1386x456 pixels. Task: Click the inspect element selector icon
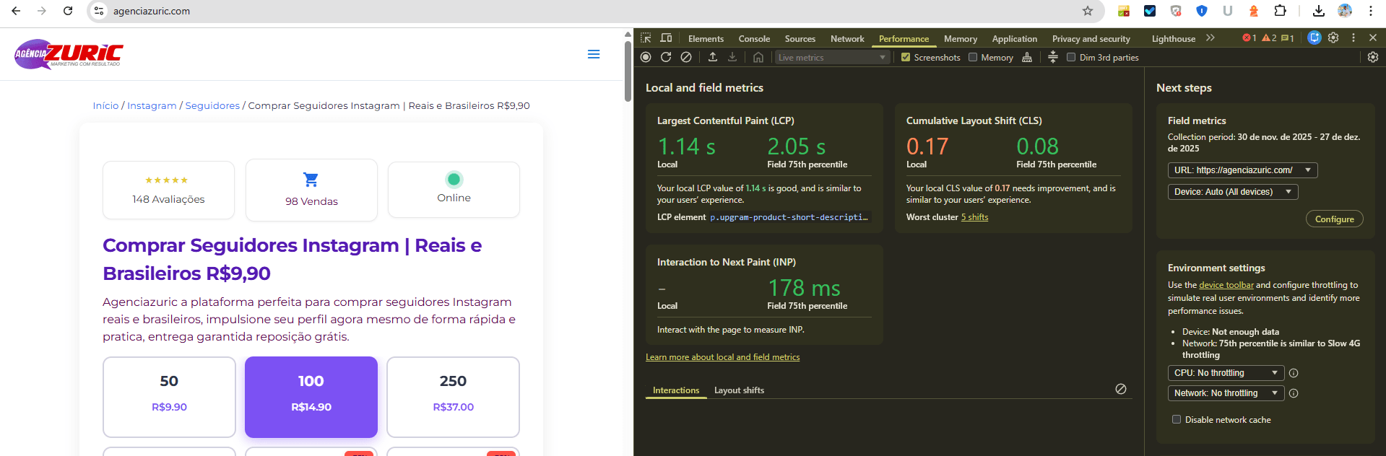tap(646, 38)
